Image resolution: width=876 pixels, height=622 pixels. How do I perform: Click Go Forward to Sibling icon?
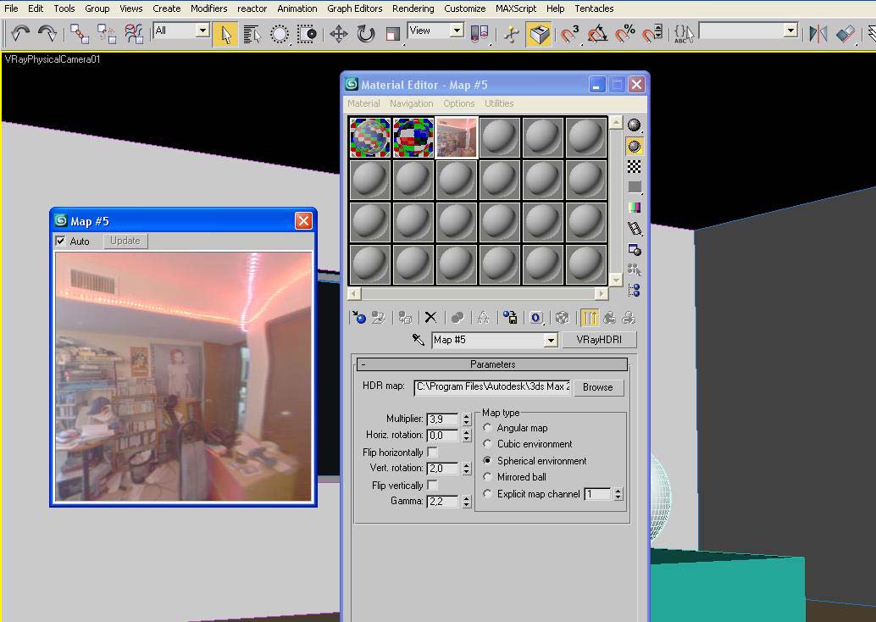click(x=629, y=318)
